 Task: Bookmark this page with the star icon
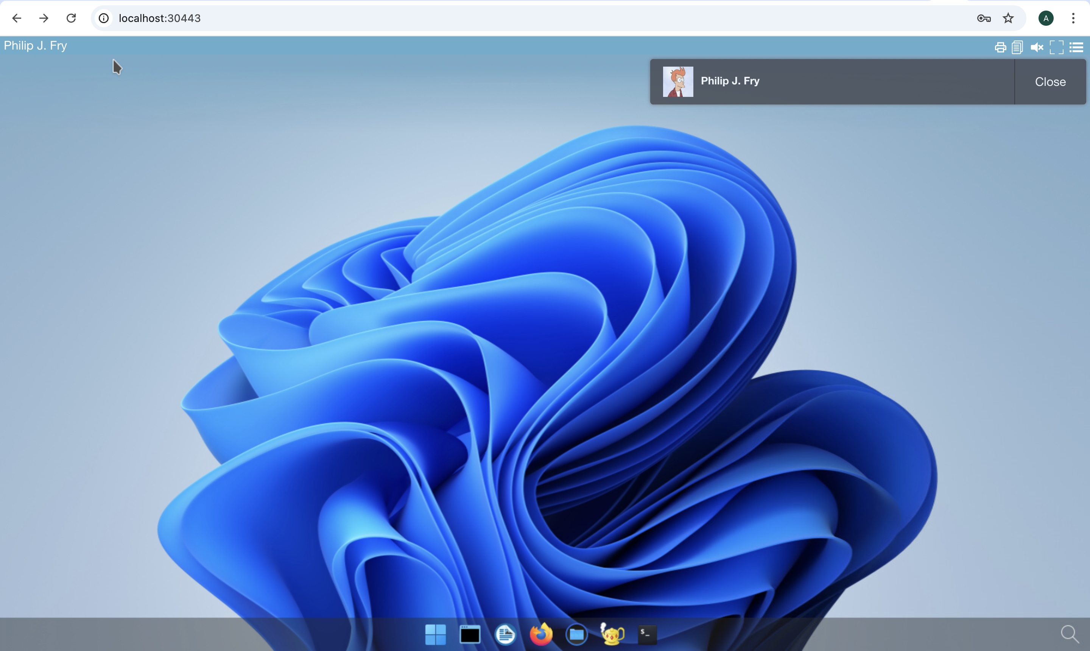(1008, 18)
